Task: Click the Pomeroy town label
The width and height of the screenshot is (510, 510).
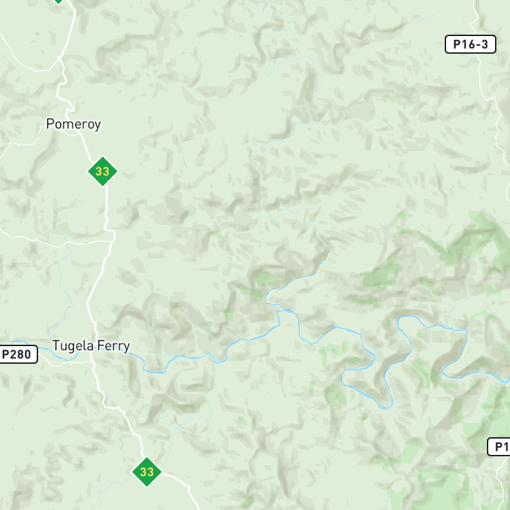Action: tap(73, 124)
